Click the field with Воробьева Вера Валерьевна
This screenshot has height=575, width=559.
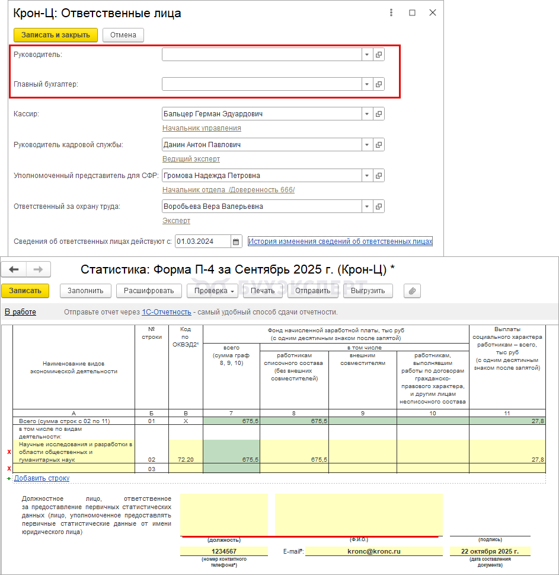[x=262, y=207]
